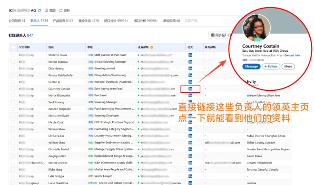This screenshot has width=314, height=185.
Task: Click the refresh icon beside 更新
Action: point(61,10)
